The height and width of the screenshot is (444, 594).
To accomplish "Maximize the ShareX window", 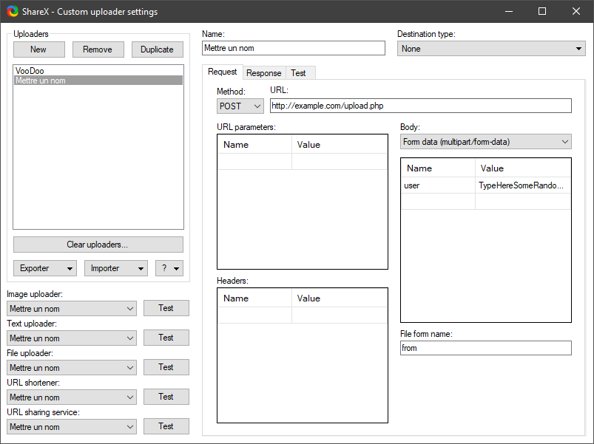I will pos(542,11).
